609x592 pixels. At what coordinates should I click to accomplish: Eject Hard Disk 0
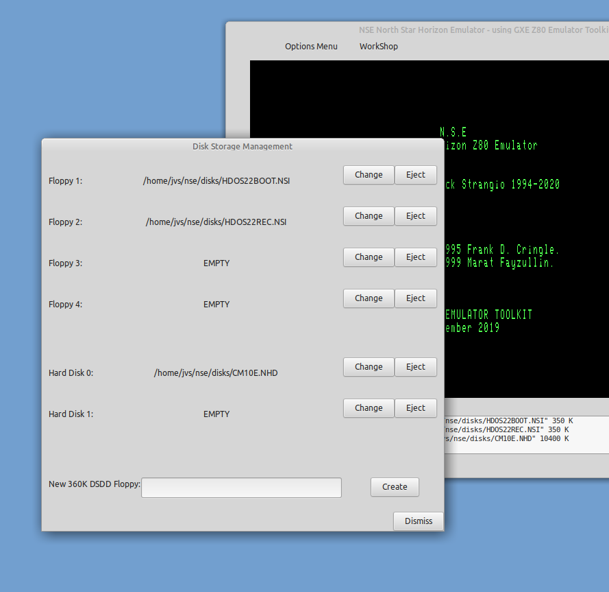416,367
